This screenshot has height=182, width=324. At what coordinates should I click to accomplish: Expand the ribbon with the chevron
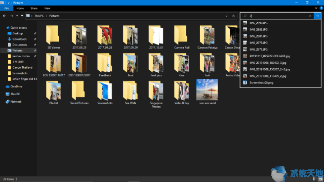316,8
